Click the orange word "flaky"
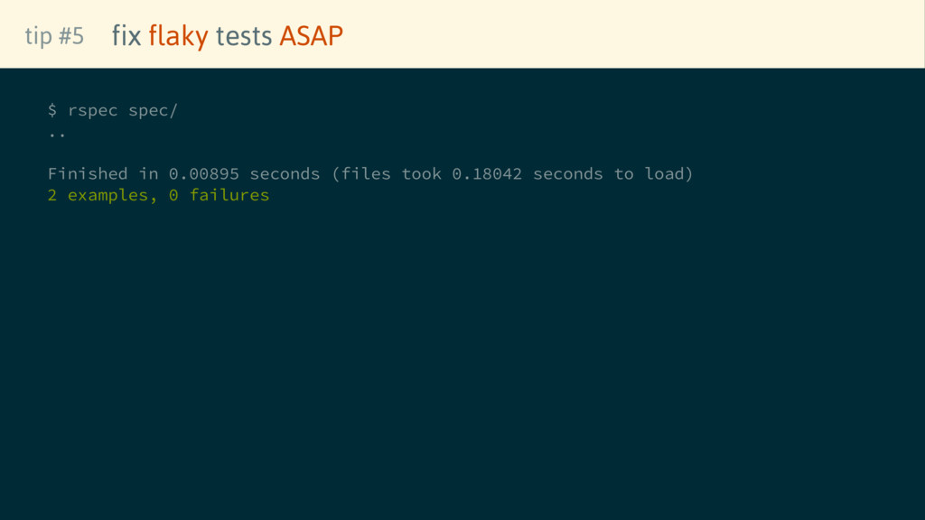The width and height of the screenshot is (925, 520). (x=178, y=36)
